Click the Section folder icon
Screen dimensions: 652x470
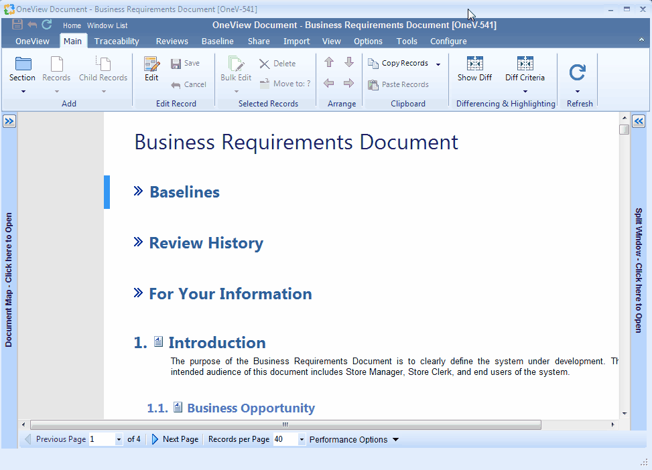click(23, 64)
